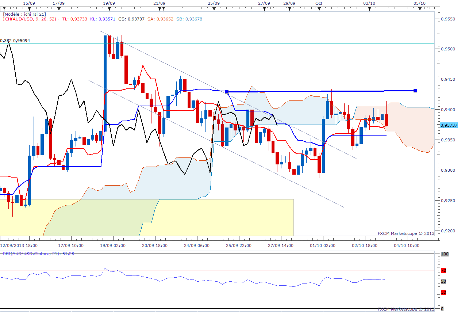Select the blue line's starting square handle
This screenshot has height=312, width=461.
[x=227, y=92]
